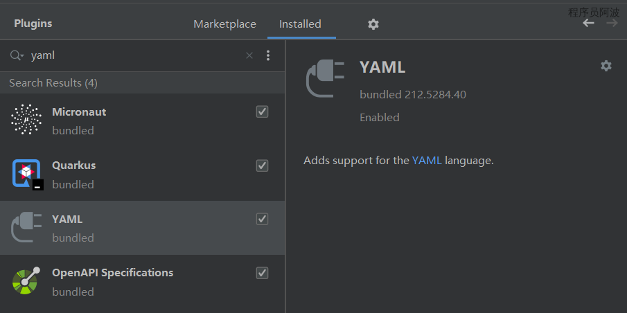Click the OpenAPI Specifications plugin icon
This screenshot has width=627, height=313.
(x=26, y=281)
